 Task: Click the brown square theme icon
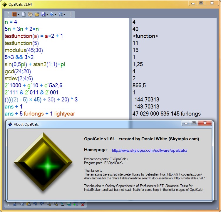pyautogui.click(x=14, y=14)
